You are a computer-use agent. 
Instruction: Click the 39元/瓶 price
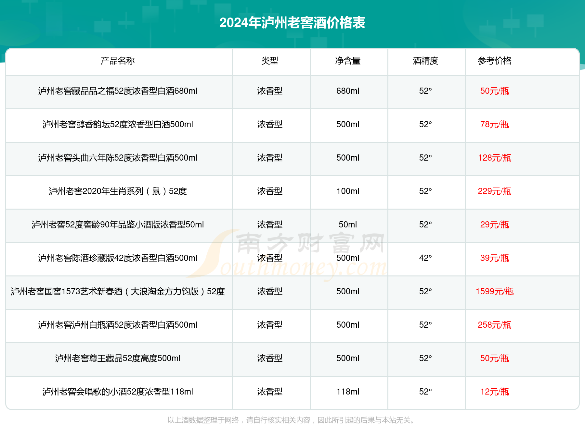point(495,258)
